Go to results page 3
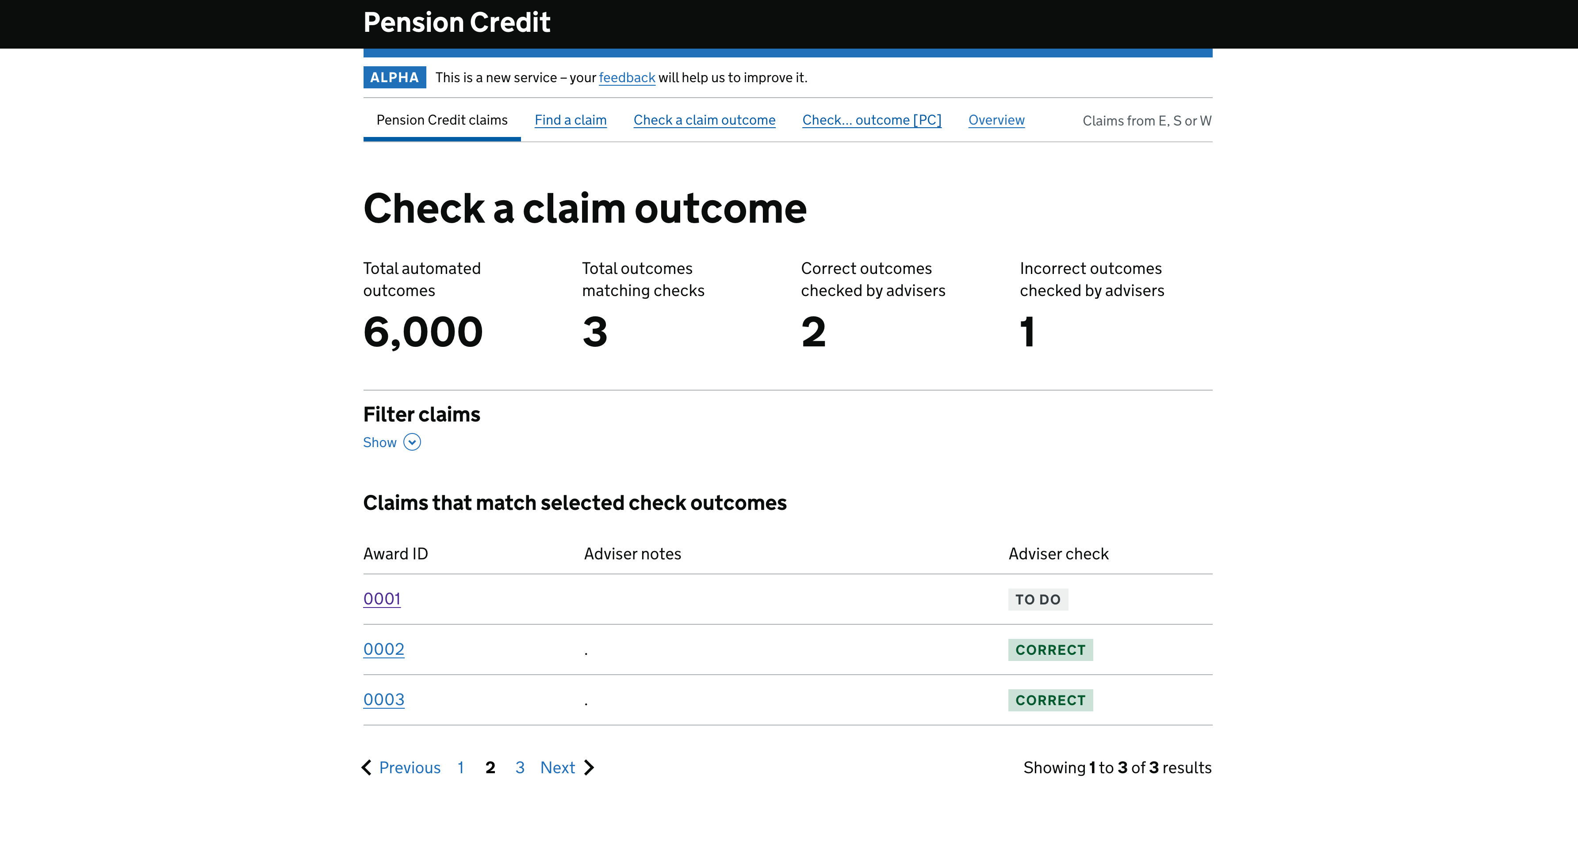The image size is (1578, 866). tap(520, 767)
